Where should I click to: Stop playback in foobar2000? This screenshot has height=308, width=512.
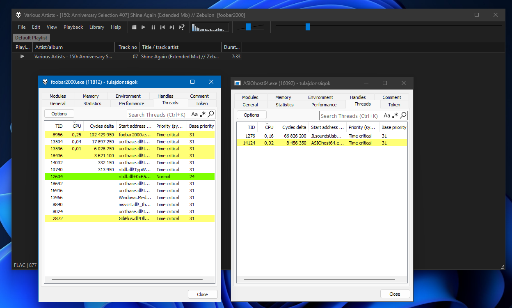134,27
